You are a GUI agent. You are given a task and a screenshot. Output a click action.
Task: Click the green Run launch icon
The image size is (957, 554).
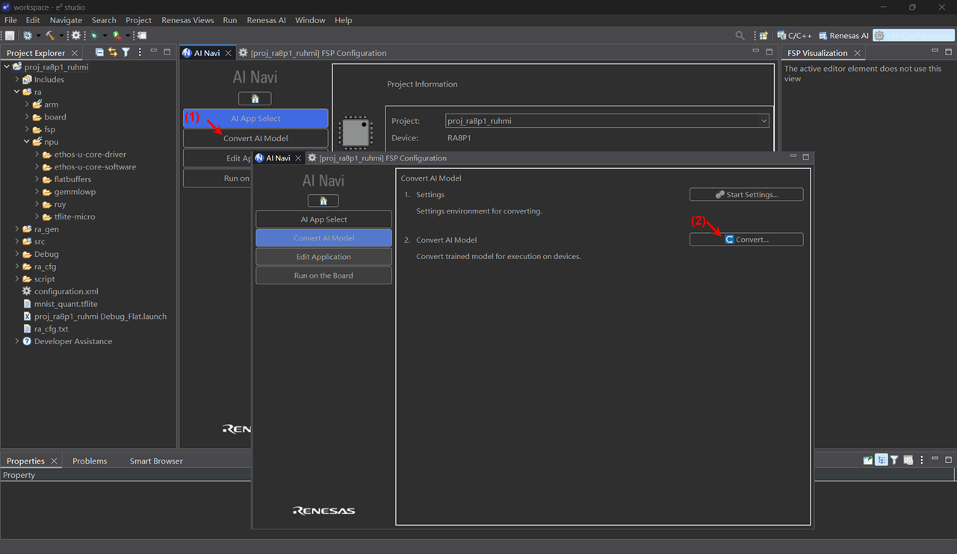(x=117, y=35)
